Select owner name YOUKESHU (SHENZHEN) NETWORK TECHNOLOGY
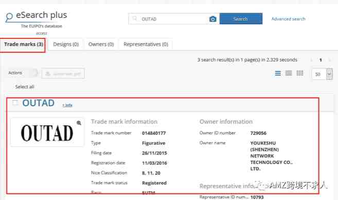This screenshot has width=338, height=200. pyautogui.click(x=272, y=156)
